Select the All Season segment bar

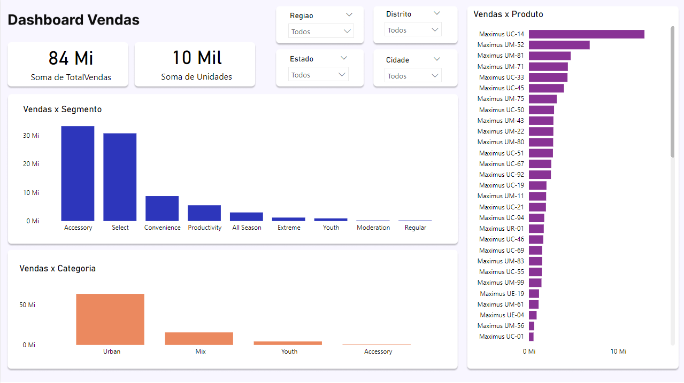pos(247,217)
